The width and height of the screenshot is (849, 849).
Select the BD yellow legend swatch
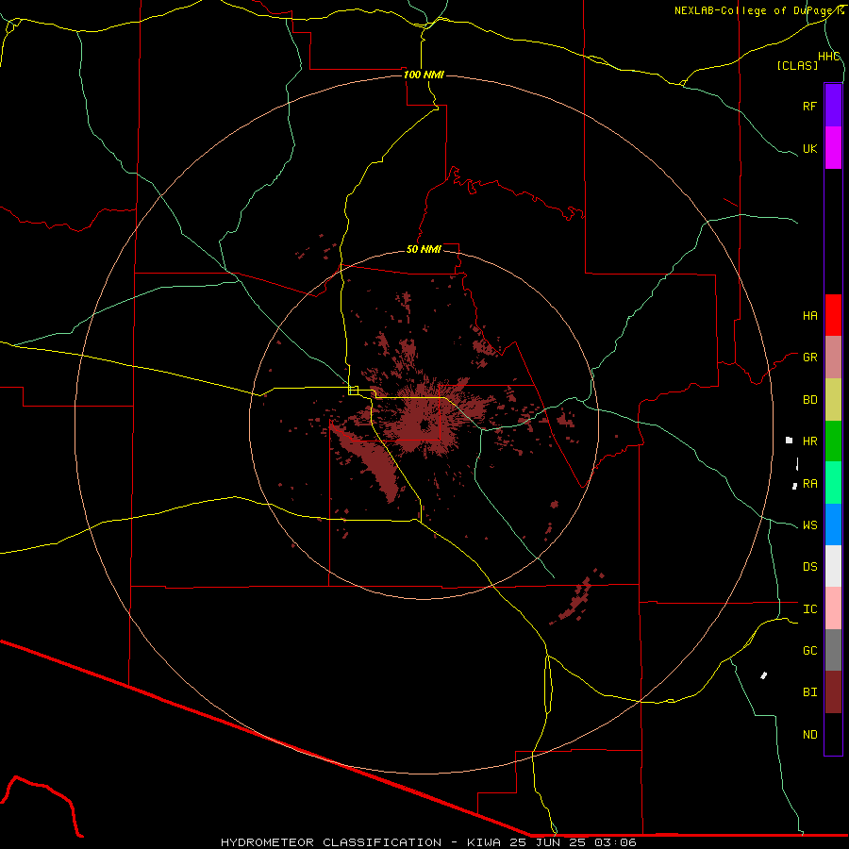pos(833,400)
